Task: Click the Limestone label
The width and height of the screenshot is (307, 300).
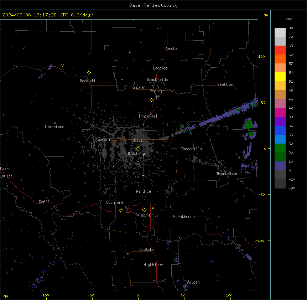Action: pos(54,127)
